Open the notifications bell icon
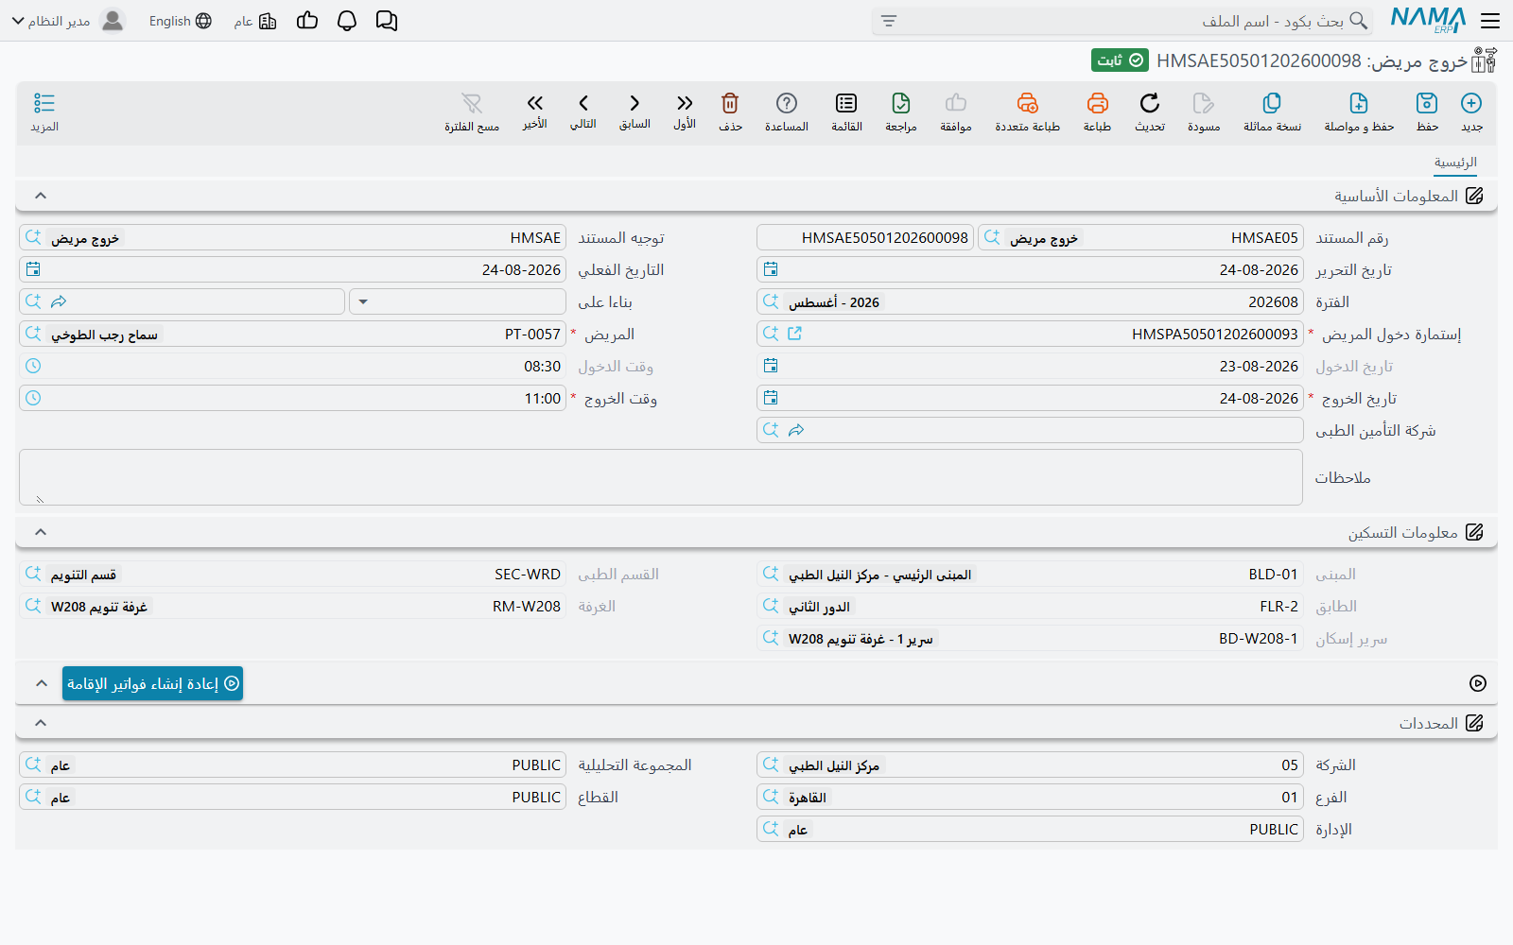 pos(347,21)
